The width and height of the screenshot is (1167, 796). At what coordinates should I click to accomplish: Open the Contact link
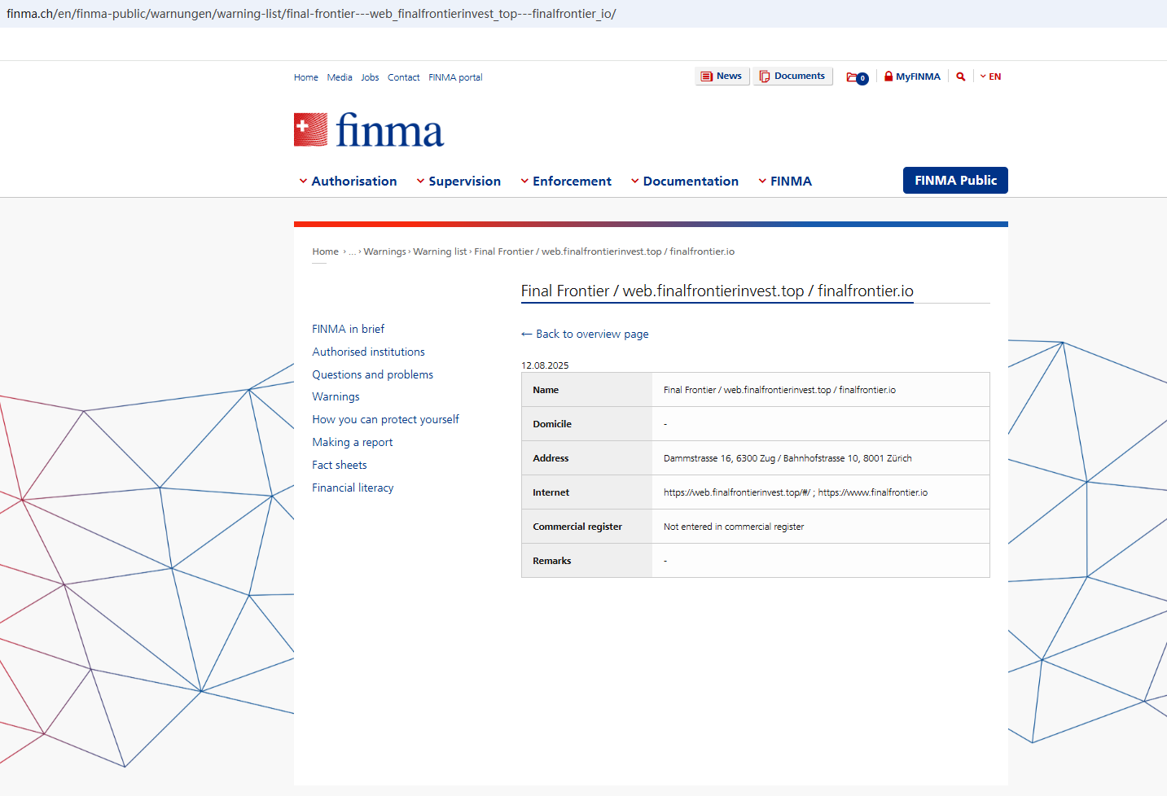point(403,77)
